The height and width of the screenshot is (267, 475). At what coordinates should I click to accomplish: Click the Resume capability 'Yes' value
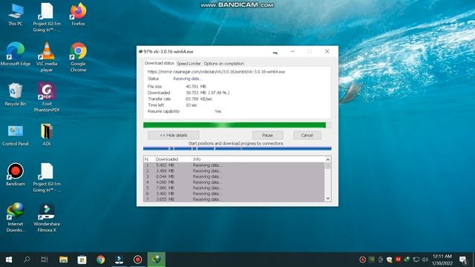click(217, 111)
